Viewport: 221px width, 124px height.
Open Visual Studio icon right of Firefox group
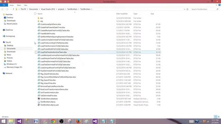click(95, 121)
